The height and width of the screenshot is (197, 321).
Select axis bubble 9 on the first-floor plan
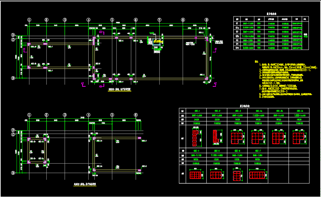coord(207,20)
